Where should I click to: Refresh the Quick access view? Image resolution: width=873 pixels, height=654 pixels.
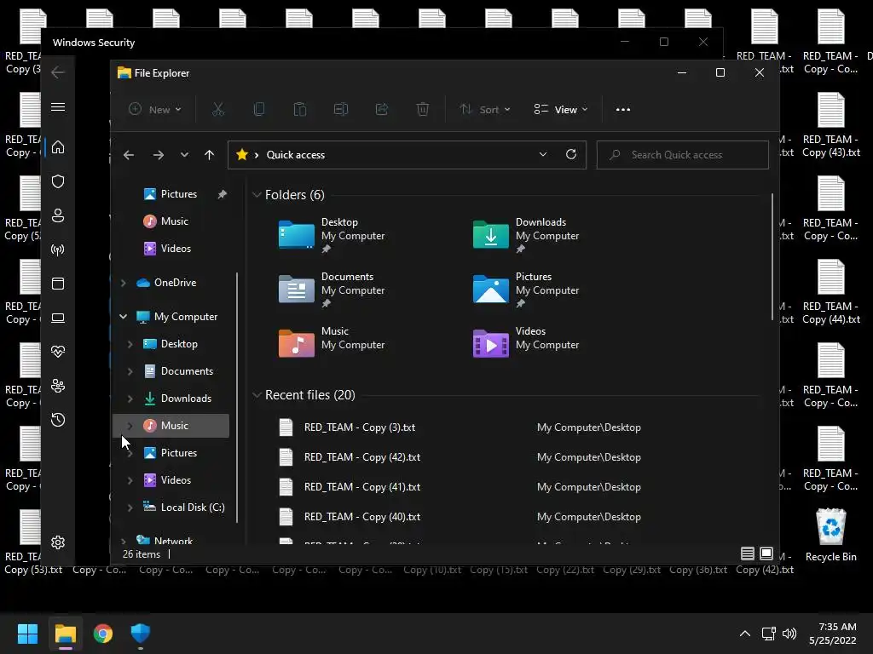[x=571, y=155]
